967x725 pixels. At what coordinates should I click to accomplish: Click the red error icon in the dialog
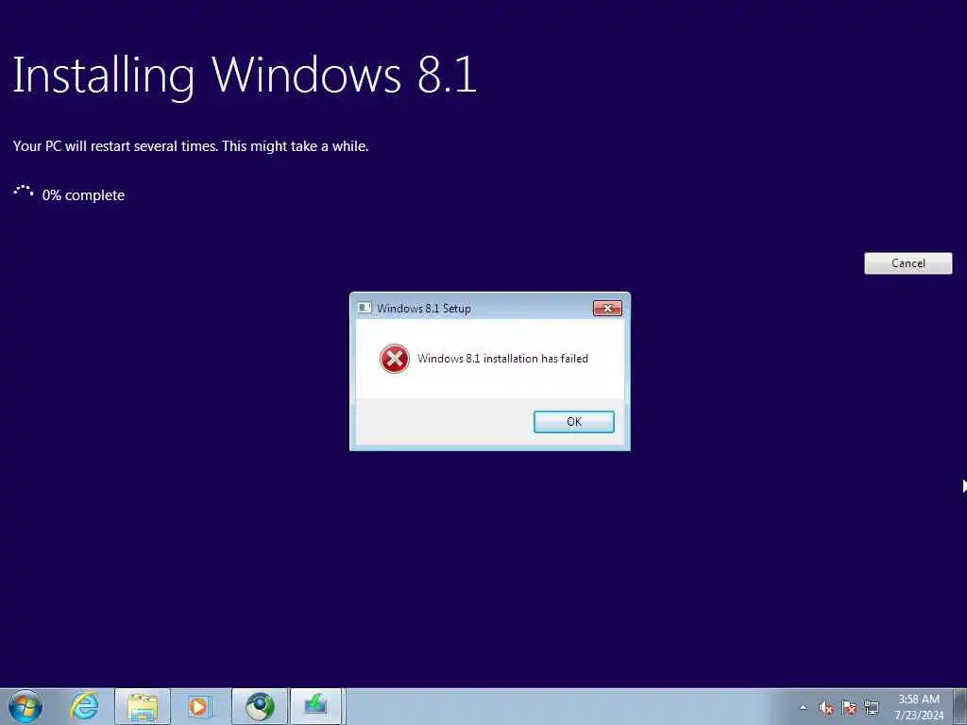click(x=395, y=359)
